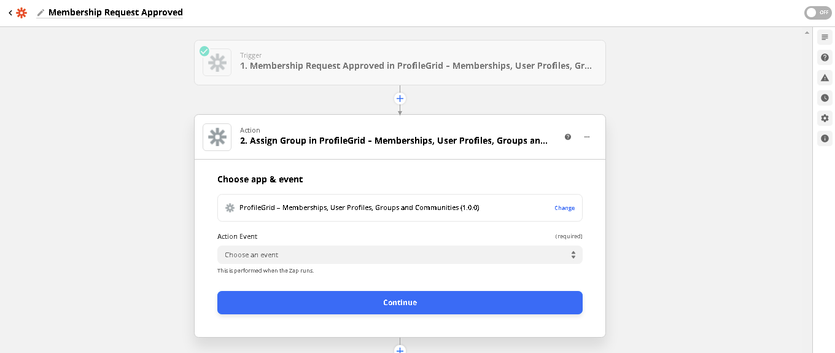Open the Action Event 'Choose an event' dropdown
Image resolution: width=835 pixels, height=353 pixels.
click(400, 255)
